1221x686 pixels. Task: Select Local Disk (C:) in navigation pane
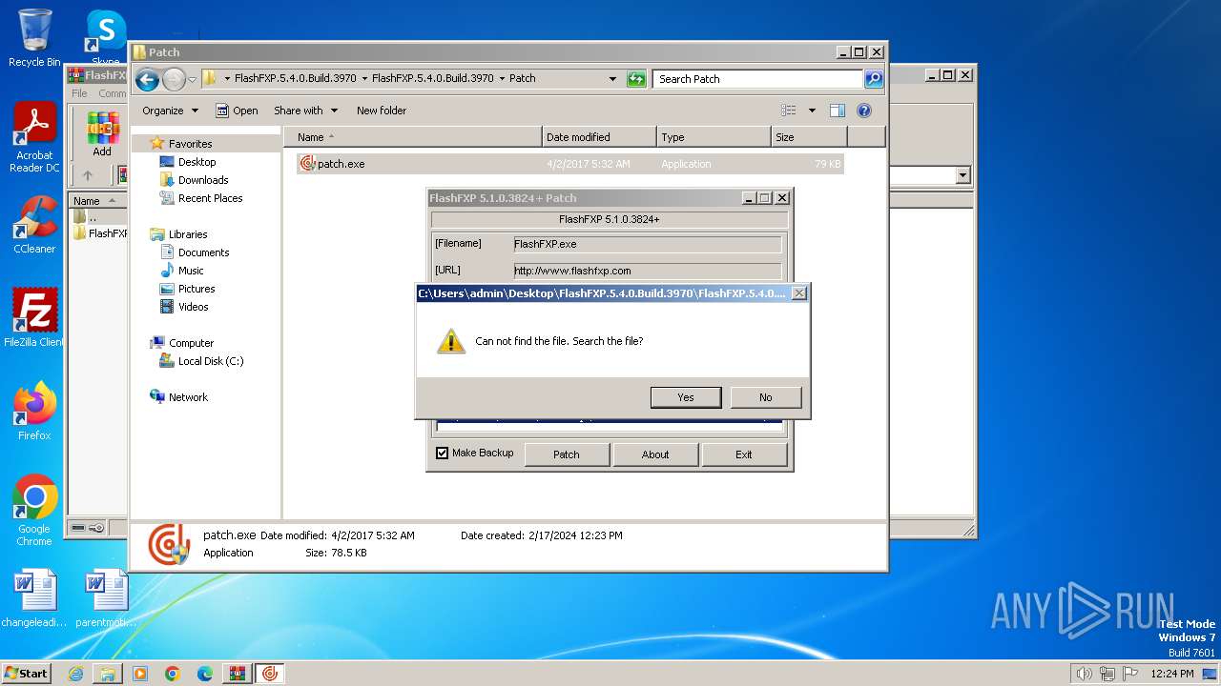tap(211, 361)
